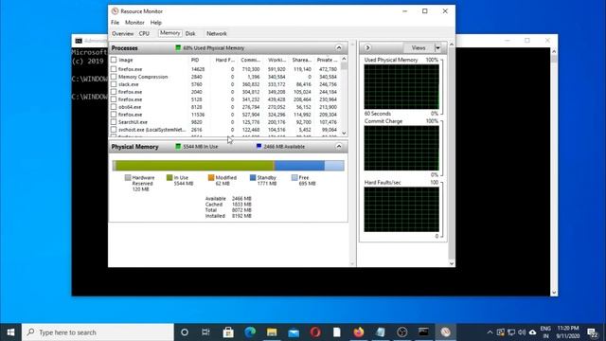Viewport: 606px width, 341px height.
Task: Open File Explorer from the taskbar
Action: coord(272,332)
